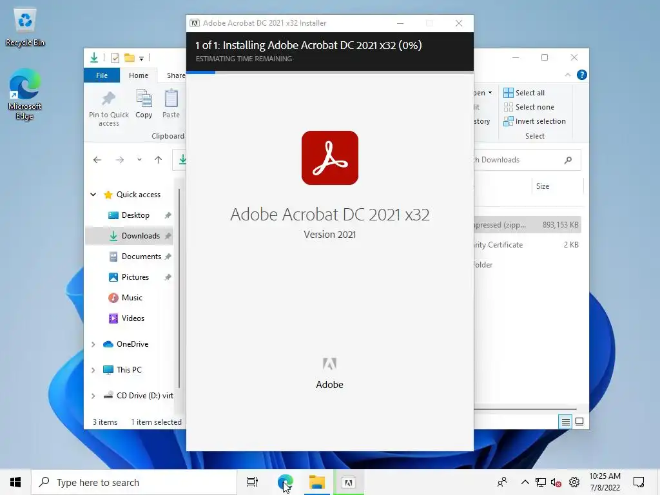Viewport: 660px width, 495px height.
Task: Open File Explorer taskbar icon
Action: coord(317,482)
